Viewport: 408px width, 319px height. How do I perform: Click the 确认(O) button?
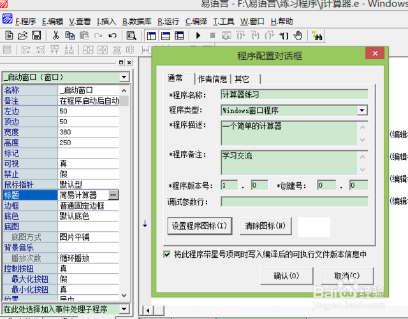pos(286,276)
